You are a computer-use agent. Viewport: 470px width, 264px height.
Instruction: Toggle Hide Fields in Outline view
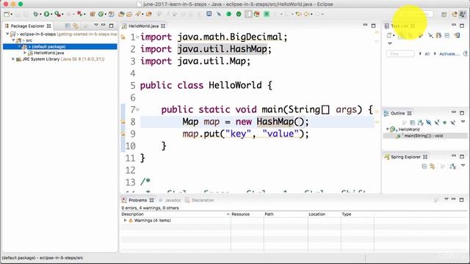click(x=429, y=122)
